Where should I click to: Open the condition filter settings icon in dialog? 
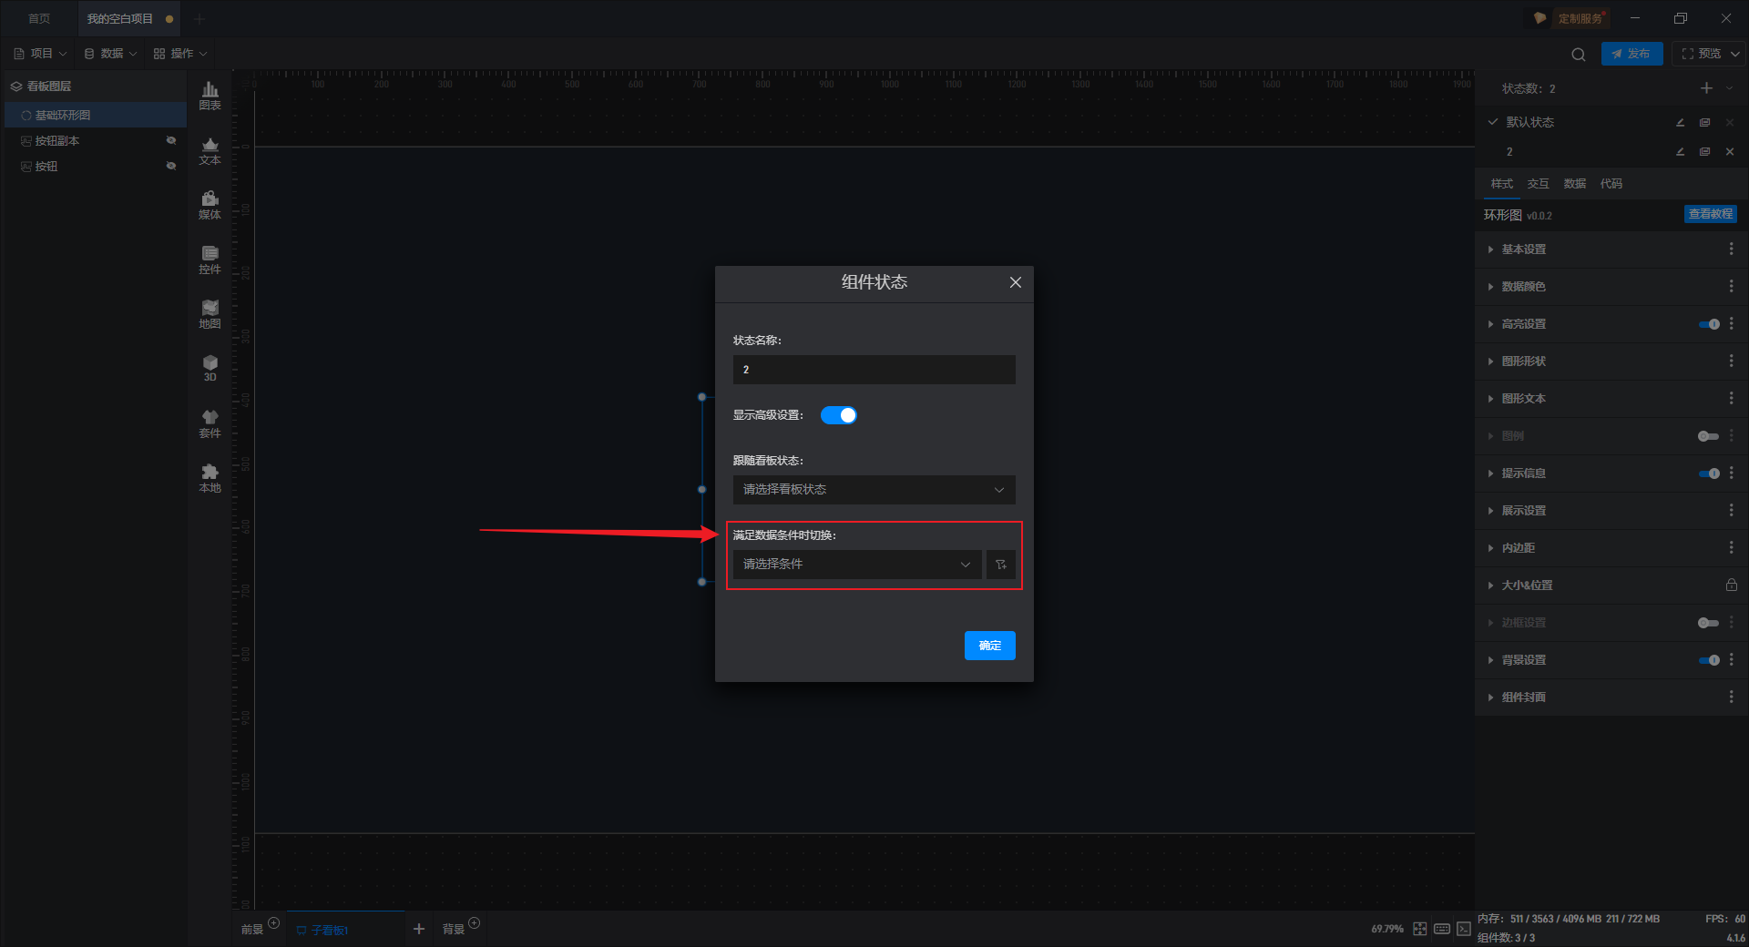pyautogui.click(x=1001, y=565)
